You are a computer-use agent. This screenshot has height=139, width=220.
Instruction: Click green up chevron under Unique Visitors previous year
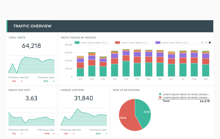point(106,134)
